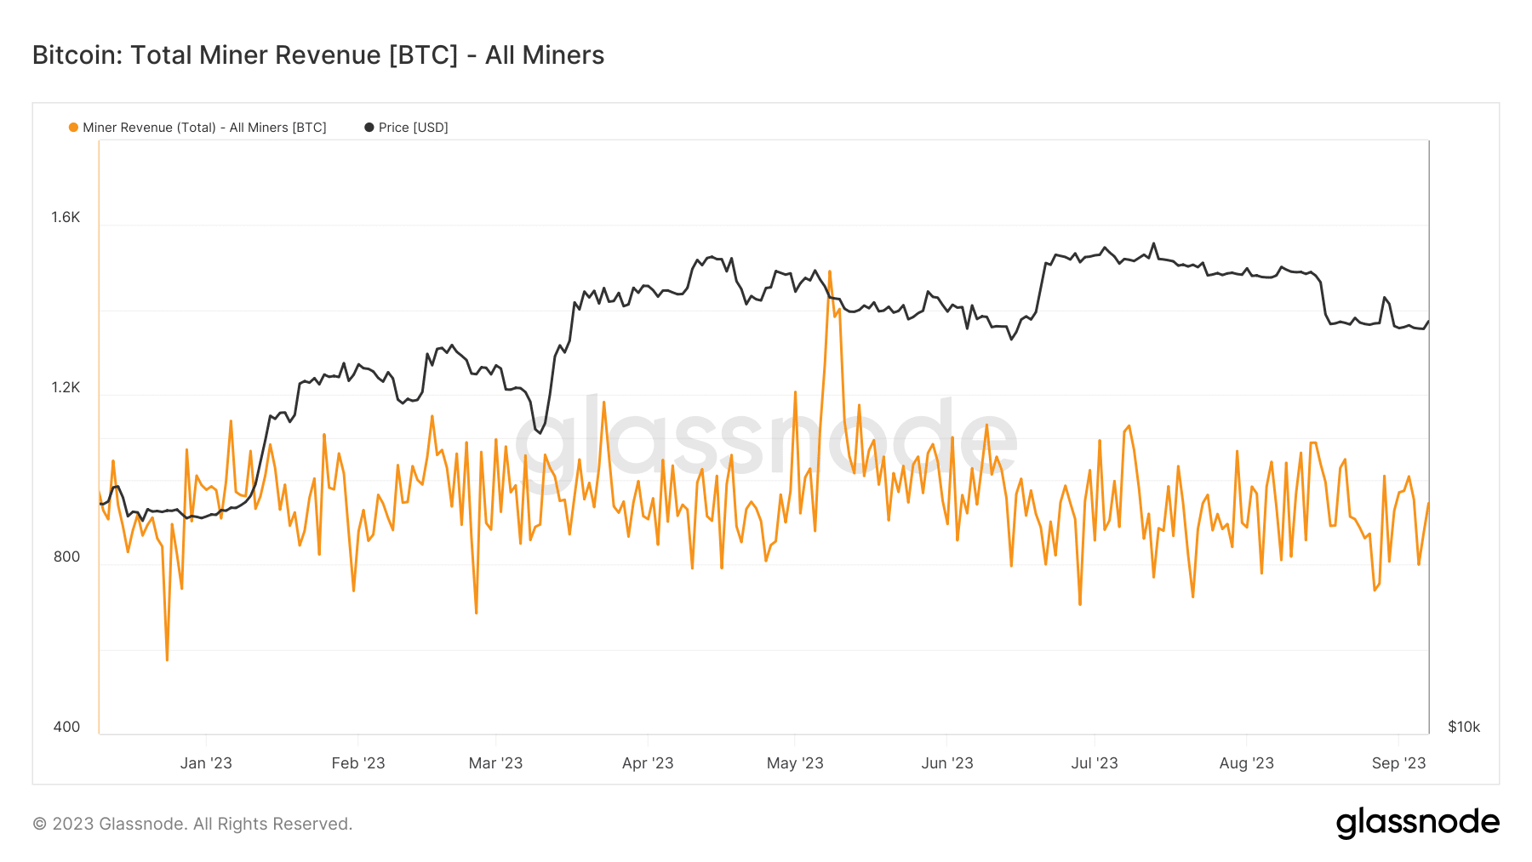The height and width of the screenshot is (862, 1532).
Task: Click the glassnode logo at bottom right
Action: coord(1417,822)
